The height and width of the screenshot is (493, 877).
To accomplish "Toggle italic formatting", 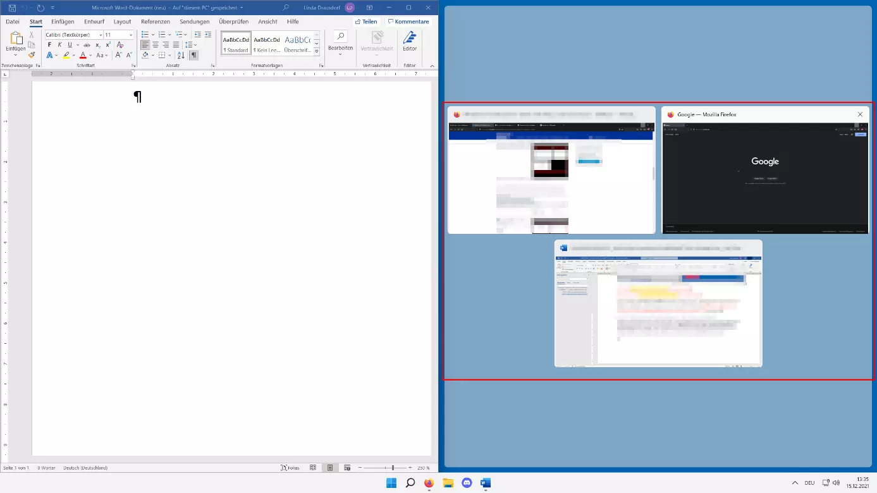I will [59, 45].
